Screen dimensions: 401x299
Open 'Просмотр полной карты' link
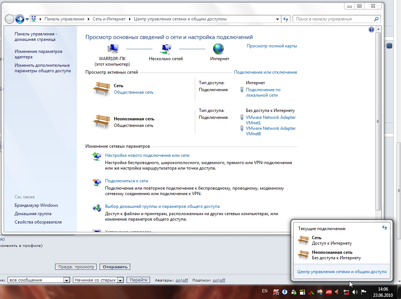(271, 46)
